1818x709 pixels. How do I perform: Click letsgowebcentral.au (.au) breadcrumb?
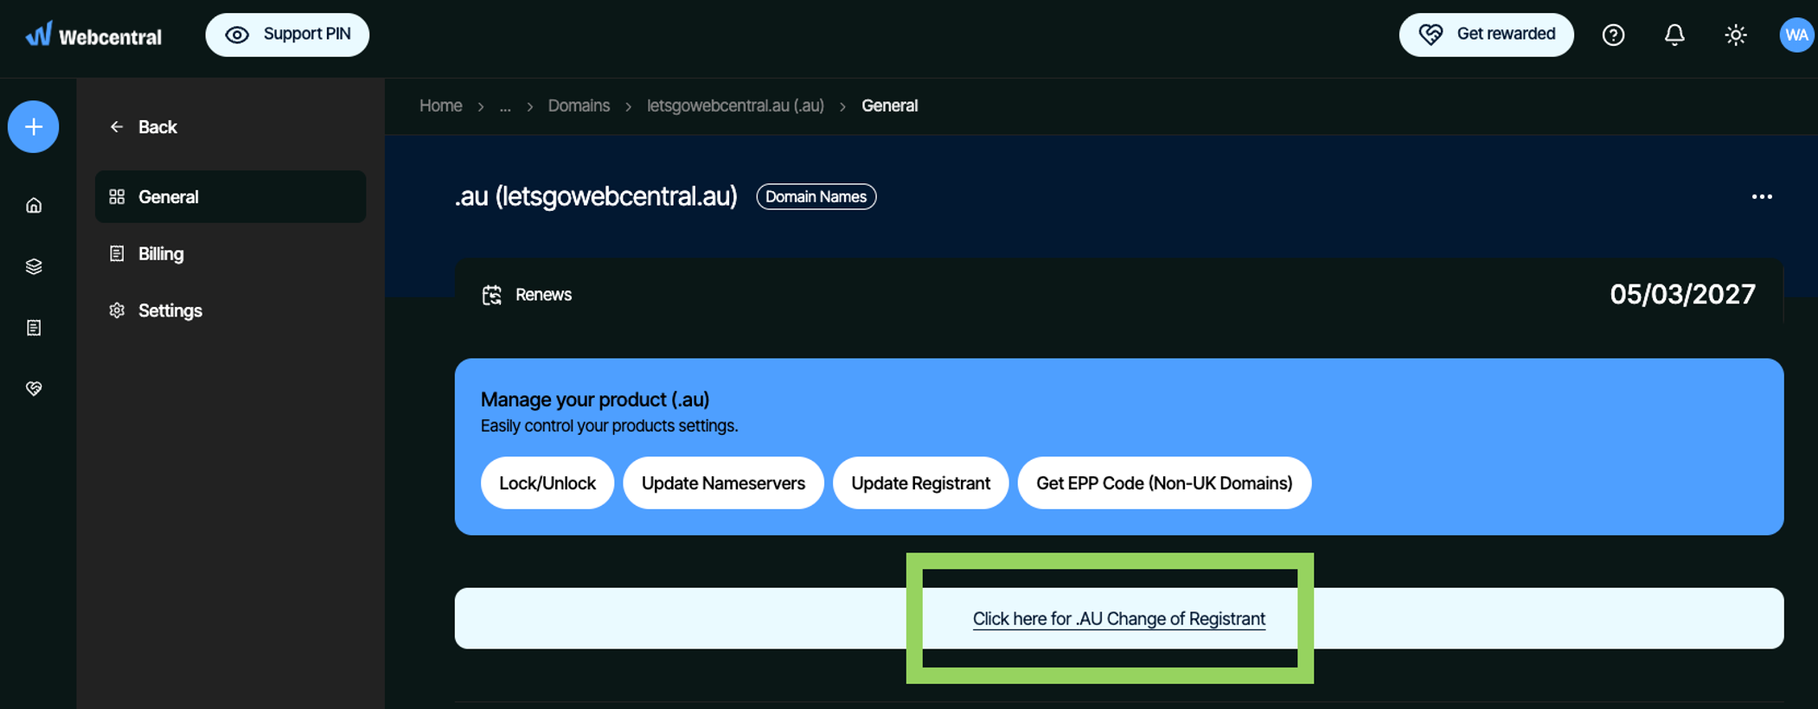click(x=735, y=105)
